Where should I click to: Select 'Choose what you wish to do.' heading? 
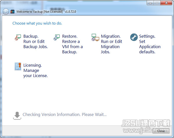[37, 23]
